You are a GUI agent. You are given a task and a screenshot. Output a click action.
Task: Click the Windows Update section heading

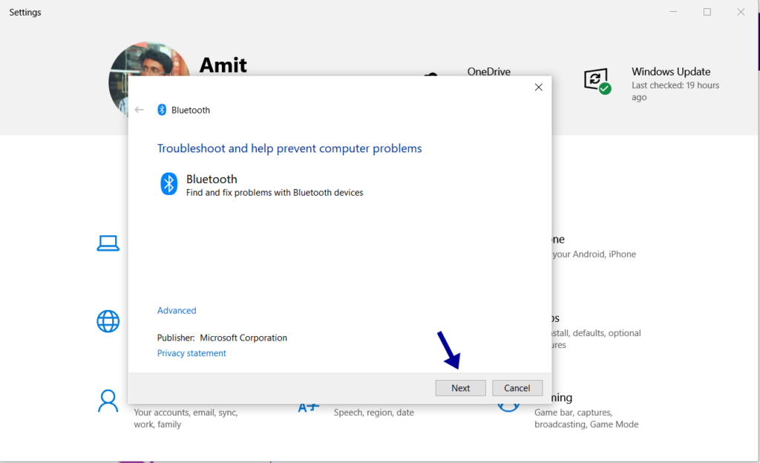[x=671, y=71]
